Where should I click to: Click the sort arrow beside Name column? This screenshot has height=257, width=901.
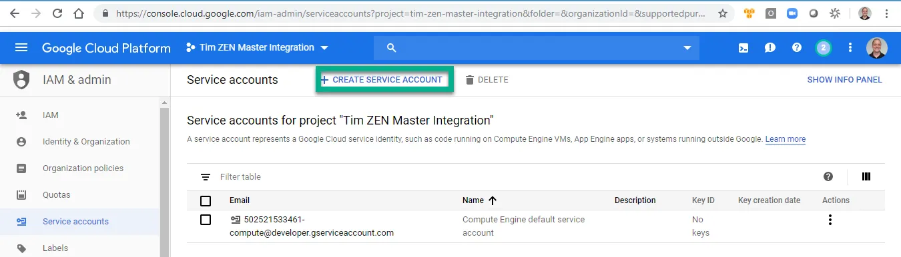point(493,200)
